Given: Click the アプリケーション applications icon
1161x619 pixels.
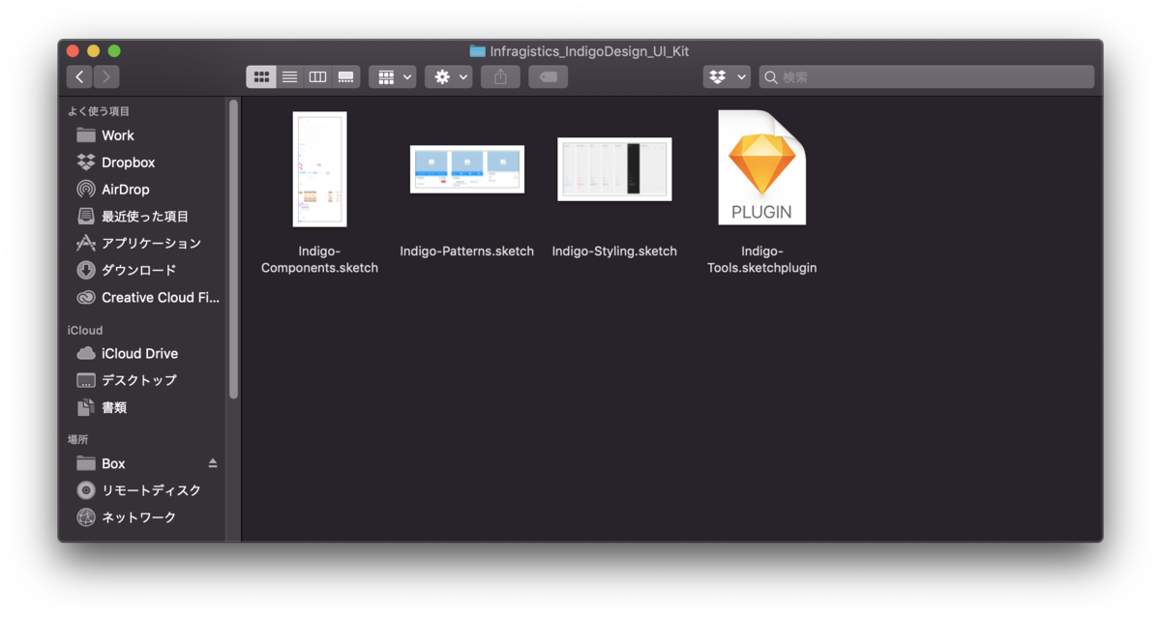Looking at the screenshot, I should pyautogui.click(x=86, y=243).
